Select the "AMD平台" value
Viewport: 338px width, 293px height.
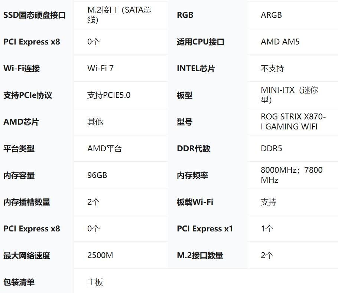point(104,149)
